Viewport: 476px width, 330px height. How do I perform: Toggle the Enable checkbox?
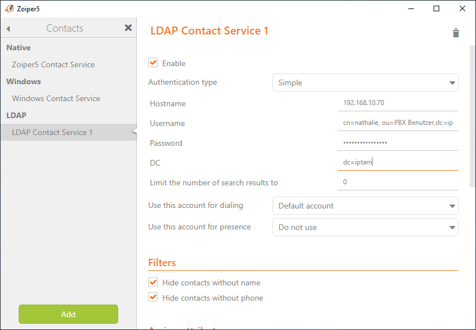click(153, 63)
